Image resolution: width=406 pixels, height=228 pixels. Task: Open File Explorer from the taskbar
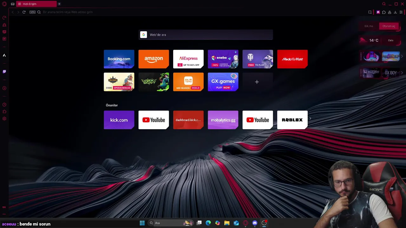(x=227, y=223)
